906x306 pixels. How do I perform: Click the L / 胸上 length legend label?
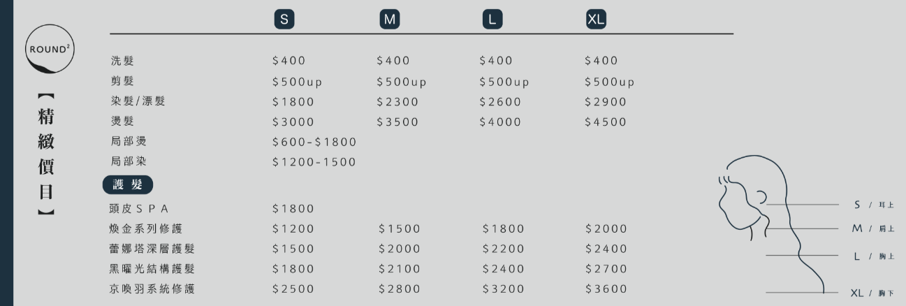[873, 256]
